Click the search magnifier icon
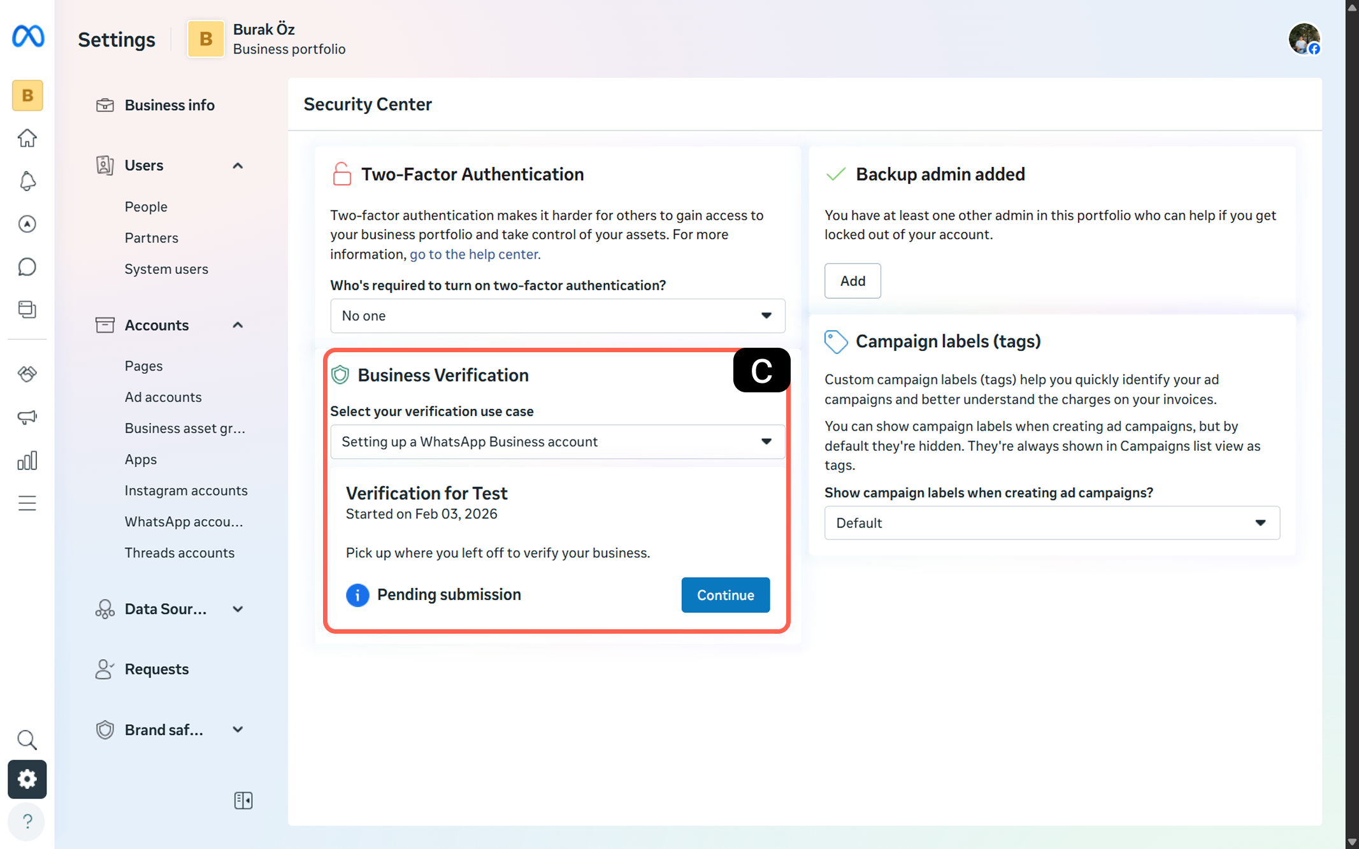The image size is (1359, 849). pyautogui.click(x=27, y=739)
